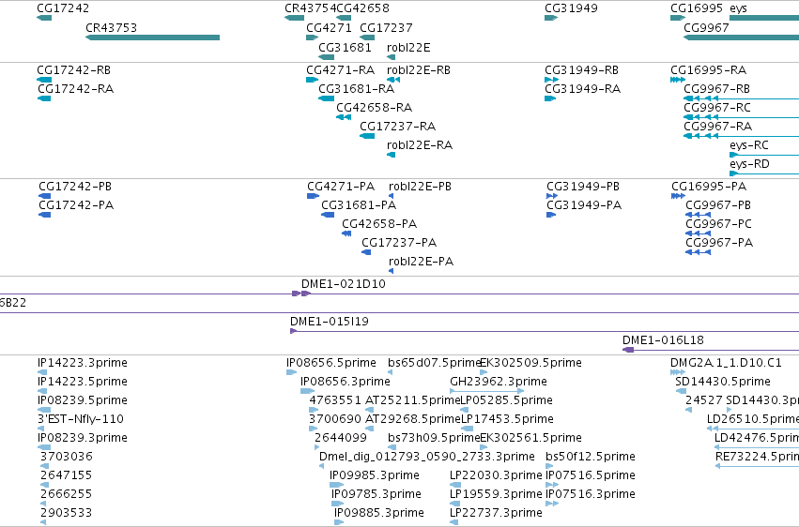This screenshot has width=799, height=527.
Task: Select transcript CG9967-RA
Action: click(717, 127)
